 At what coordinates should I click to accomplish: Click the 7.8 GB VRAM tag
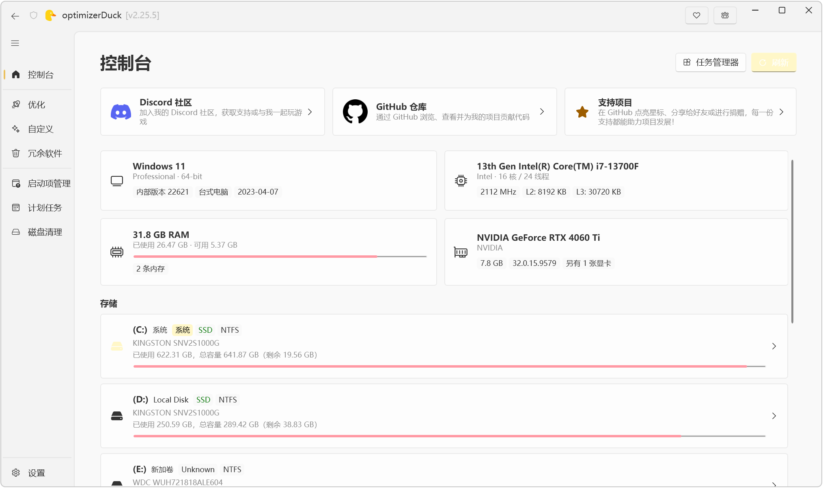(491, 263)
